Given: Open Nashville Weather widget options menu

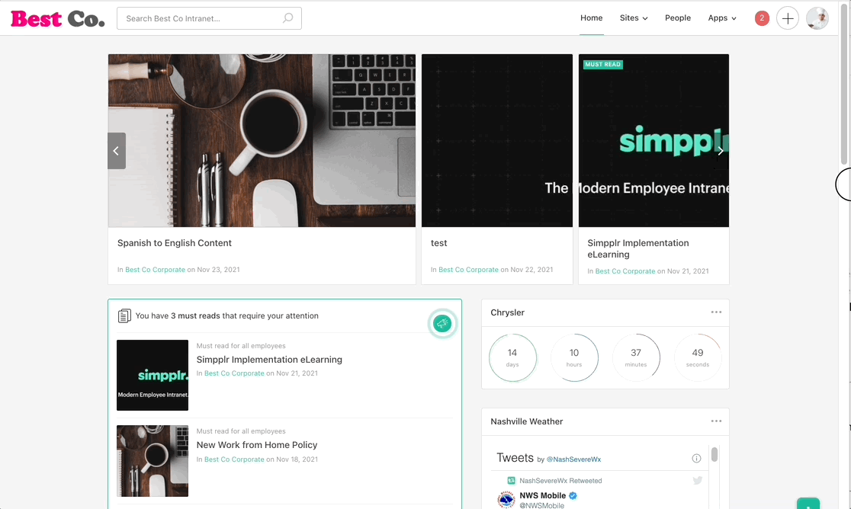Looking at the screenshot, I should (716, 421).
